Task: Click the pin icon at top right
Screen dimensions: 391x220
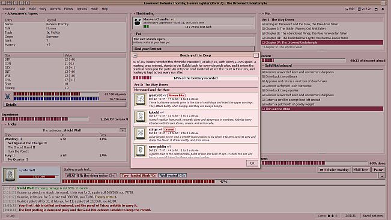Action: [383, 9]
